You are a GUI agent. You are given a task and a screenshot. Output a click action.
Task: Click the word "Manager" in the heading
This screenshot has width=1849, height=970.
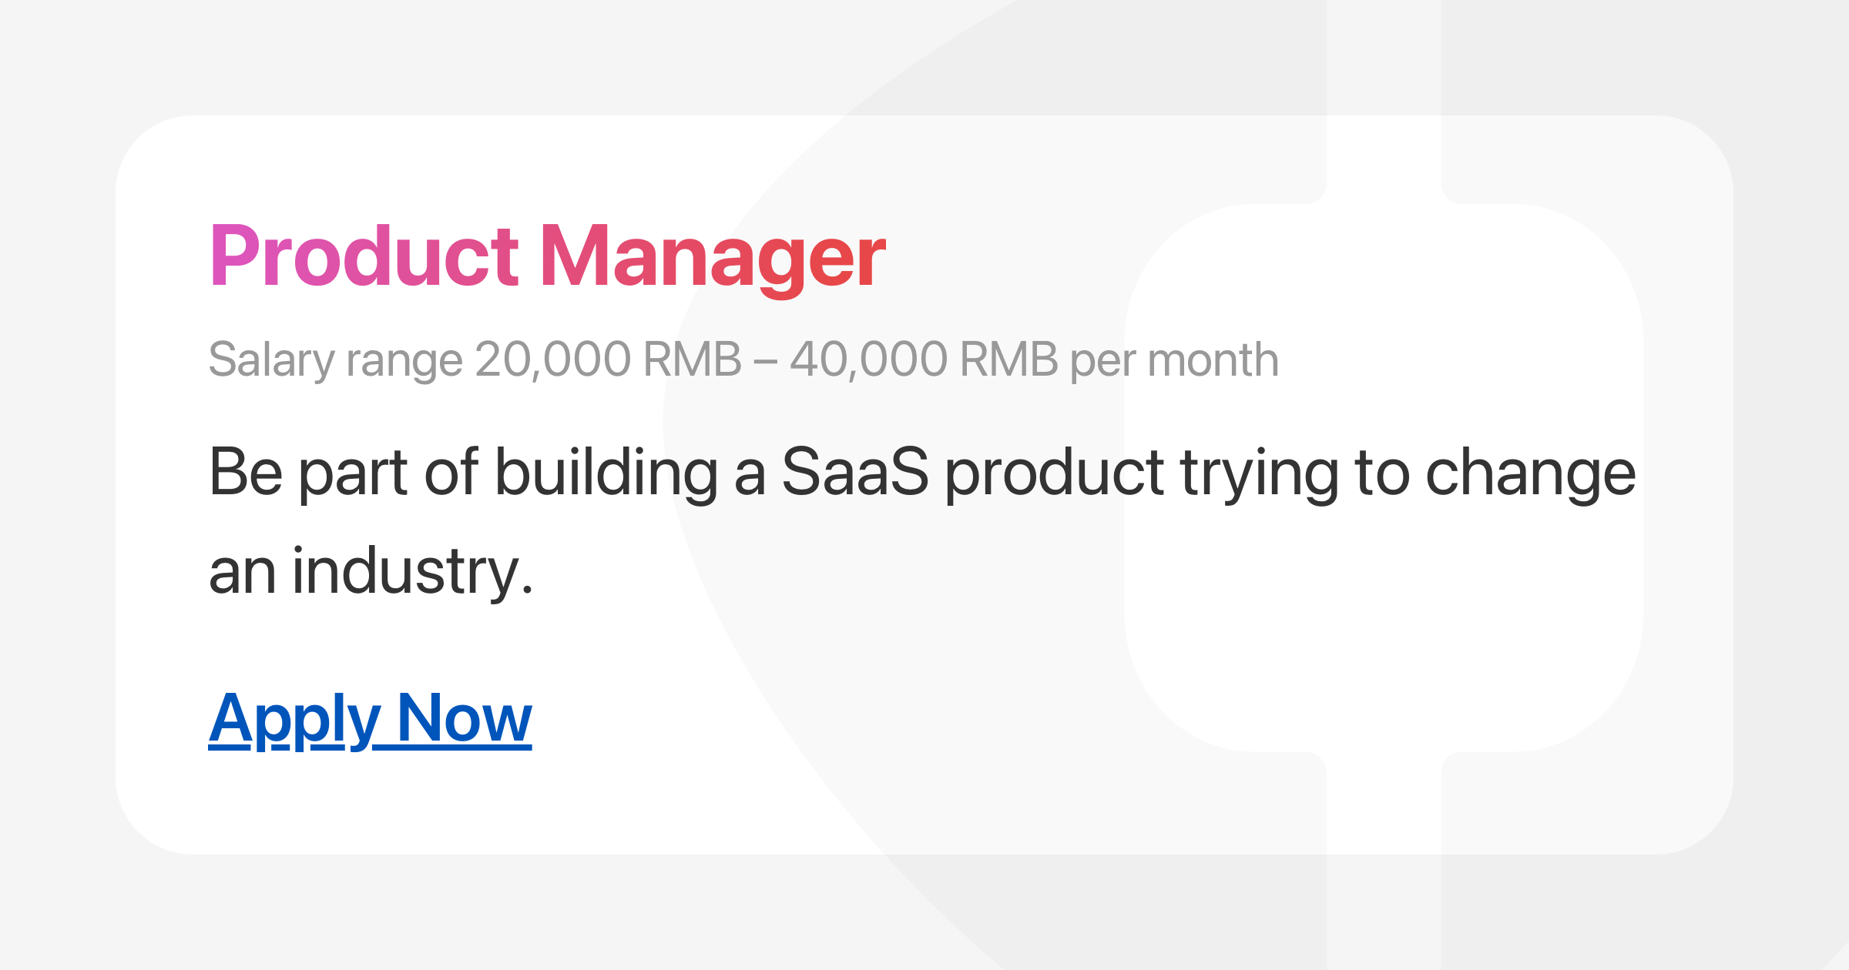713,256
